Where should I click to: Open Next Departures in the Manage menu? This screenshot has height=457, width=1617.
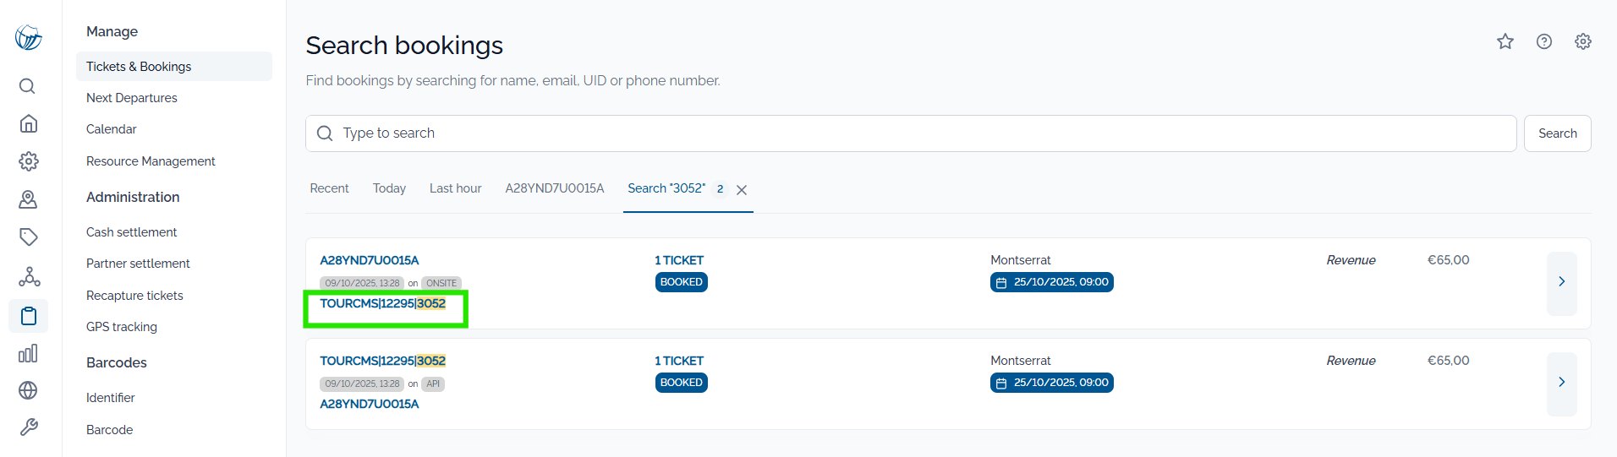pos(132,98)
